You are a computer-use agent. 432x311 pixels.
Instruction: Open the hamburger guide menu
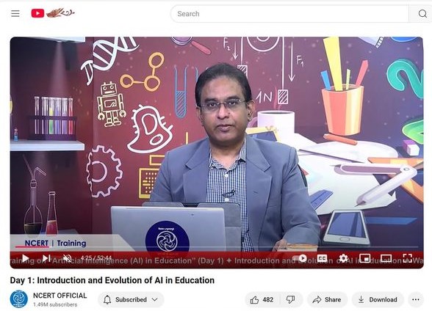15,13
